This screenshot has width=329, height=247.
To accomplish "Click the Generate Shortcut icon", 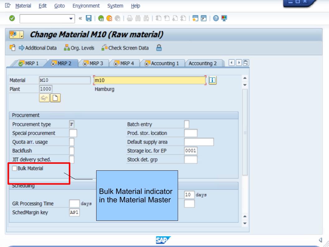I will (x=204, y=18).
